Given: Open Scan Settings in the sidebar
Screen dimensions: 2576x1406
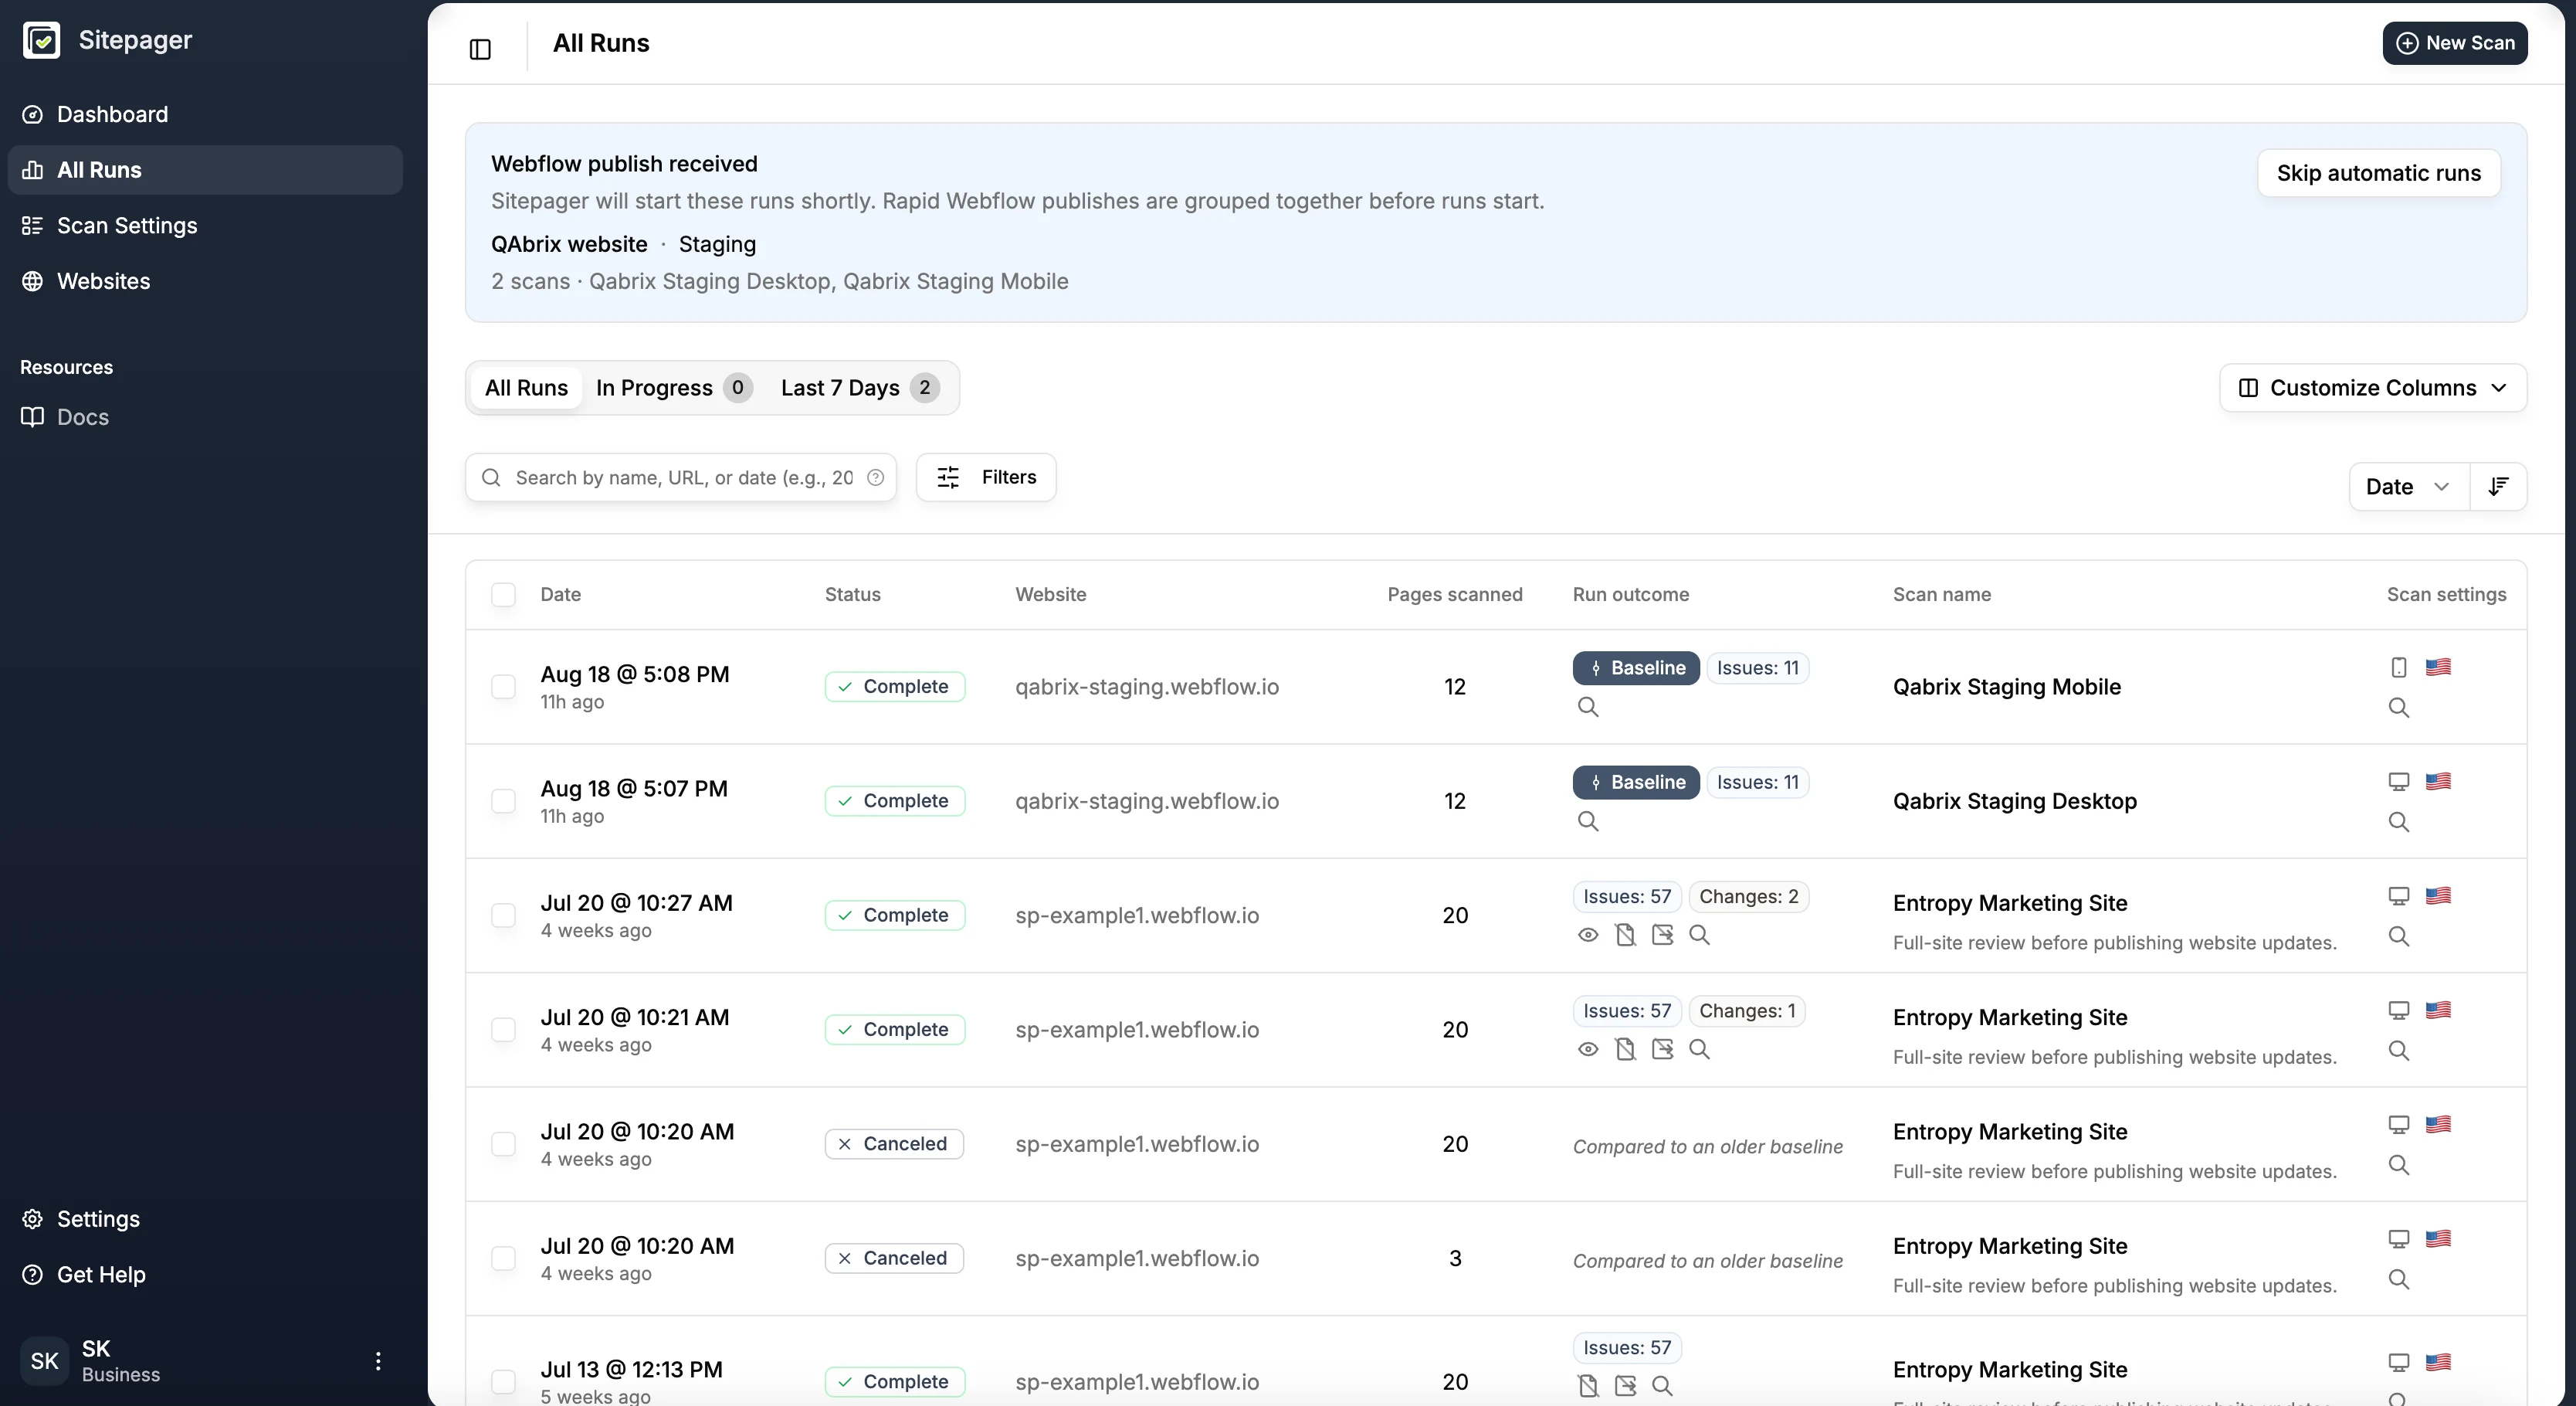Looking at the screenshot, I should 205,225.
